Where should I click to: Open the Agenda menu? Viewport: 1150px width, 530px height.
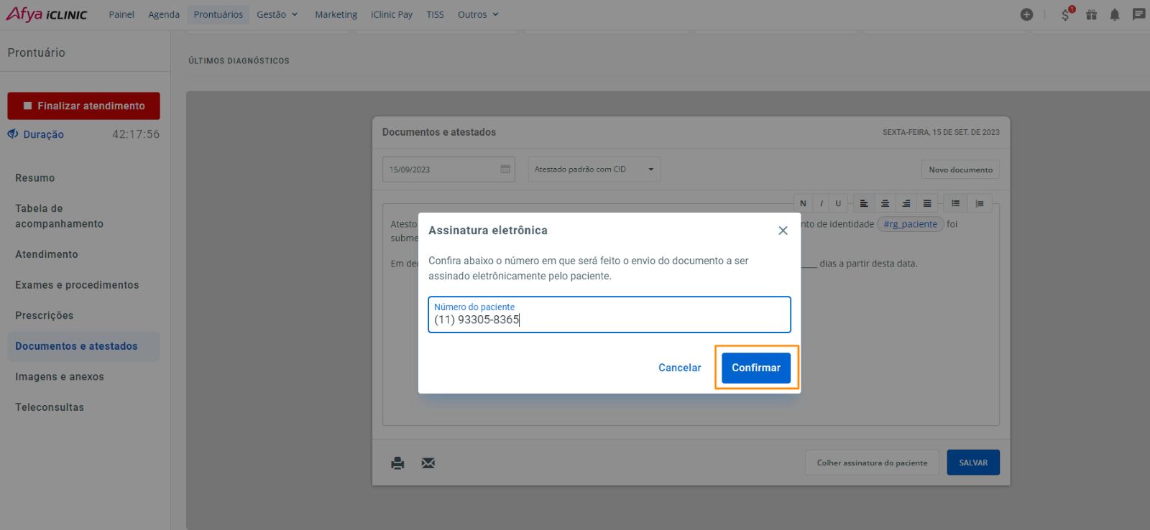(164, 14)
